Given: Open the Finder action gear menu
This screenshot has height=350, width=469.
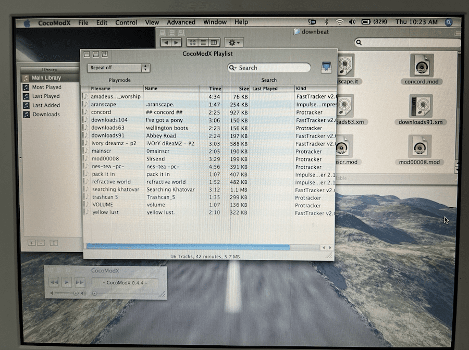Looking at the screenshot, I should [x=234, y=42].
